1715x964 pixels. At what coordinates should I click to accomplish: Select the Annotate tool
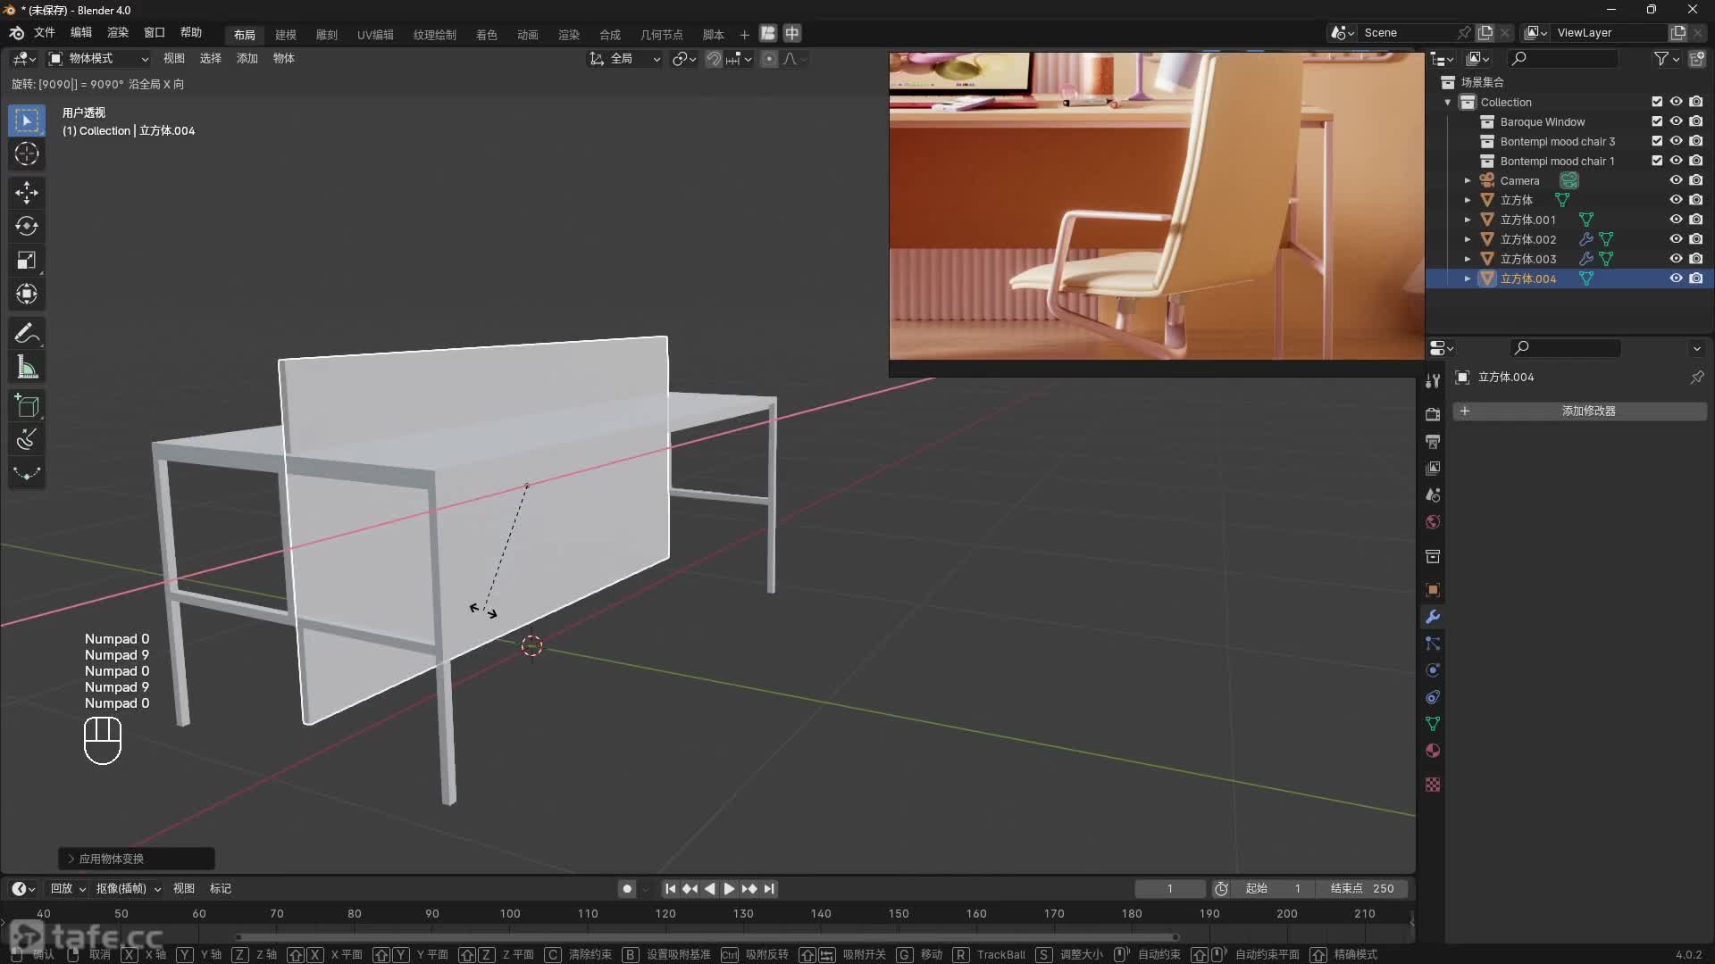(27, 334)
